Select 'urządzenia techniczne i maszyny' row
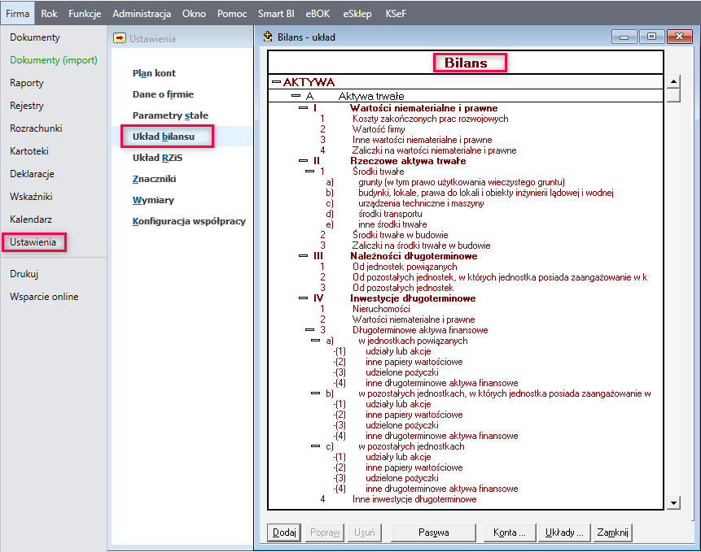Image resolution: width=701 pixels, height=552 pixels. (421, 203)
